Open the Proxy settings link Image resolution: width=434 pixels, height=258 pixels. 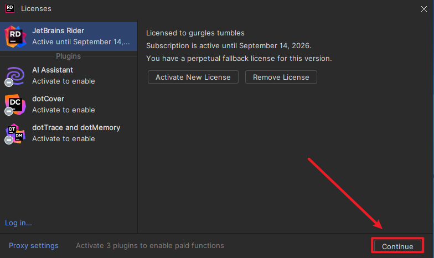33,246
